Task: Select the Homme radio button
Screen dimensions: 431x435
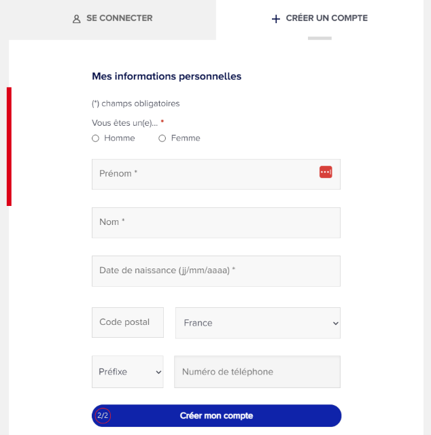Action: click(95, 138)
